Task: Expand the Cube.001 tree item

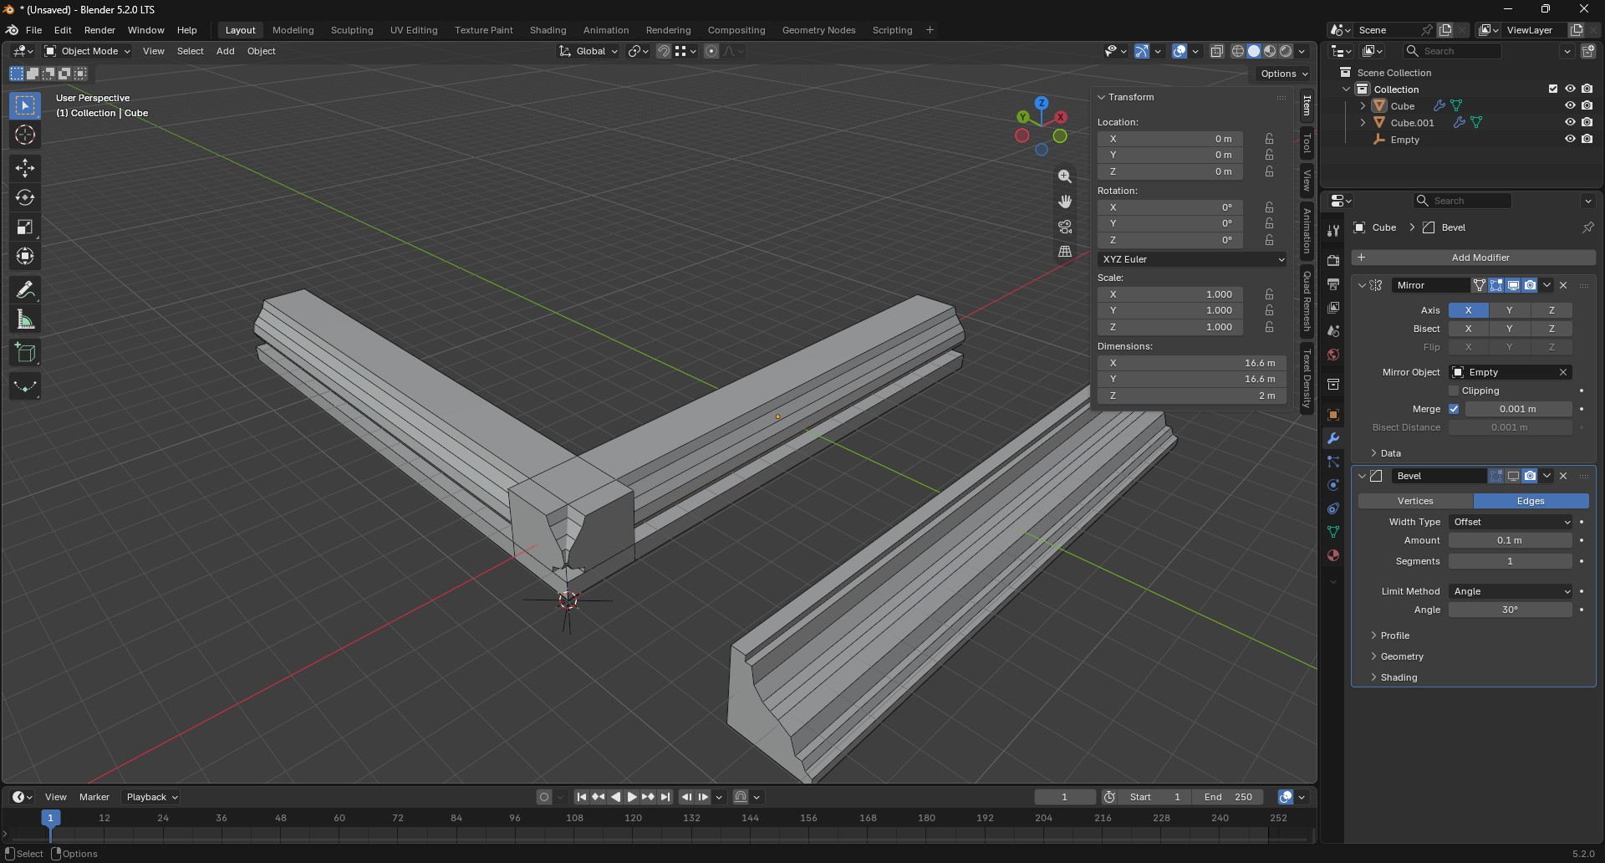Action: (x=1363, y=123)
